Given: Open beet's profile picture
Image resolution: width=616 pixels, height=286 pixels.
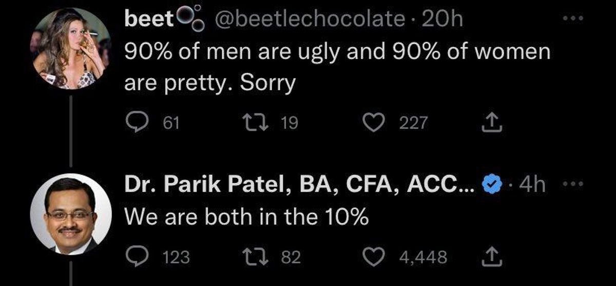Looking at the screenshot, I should click(70, 49).
